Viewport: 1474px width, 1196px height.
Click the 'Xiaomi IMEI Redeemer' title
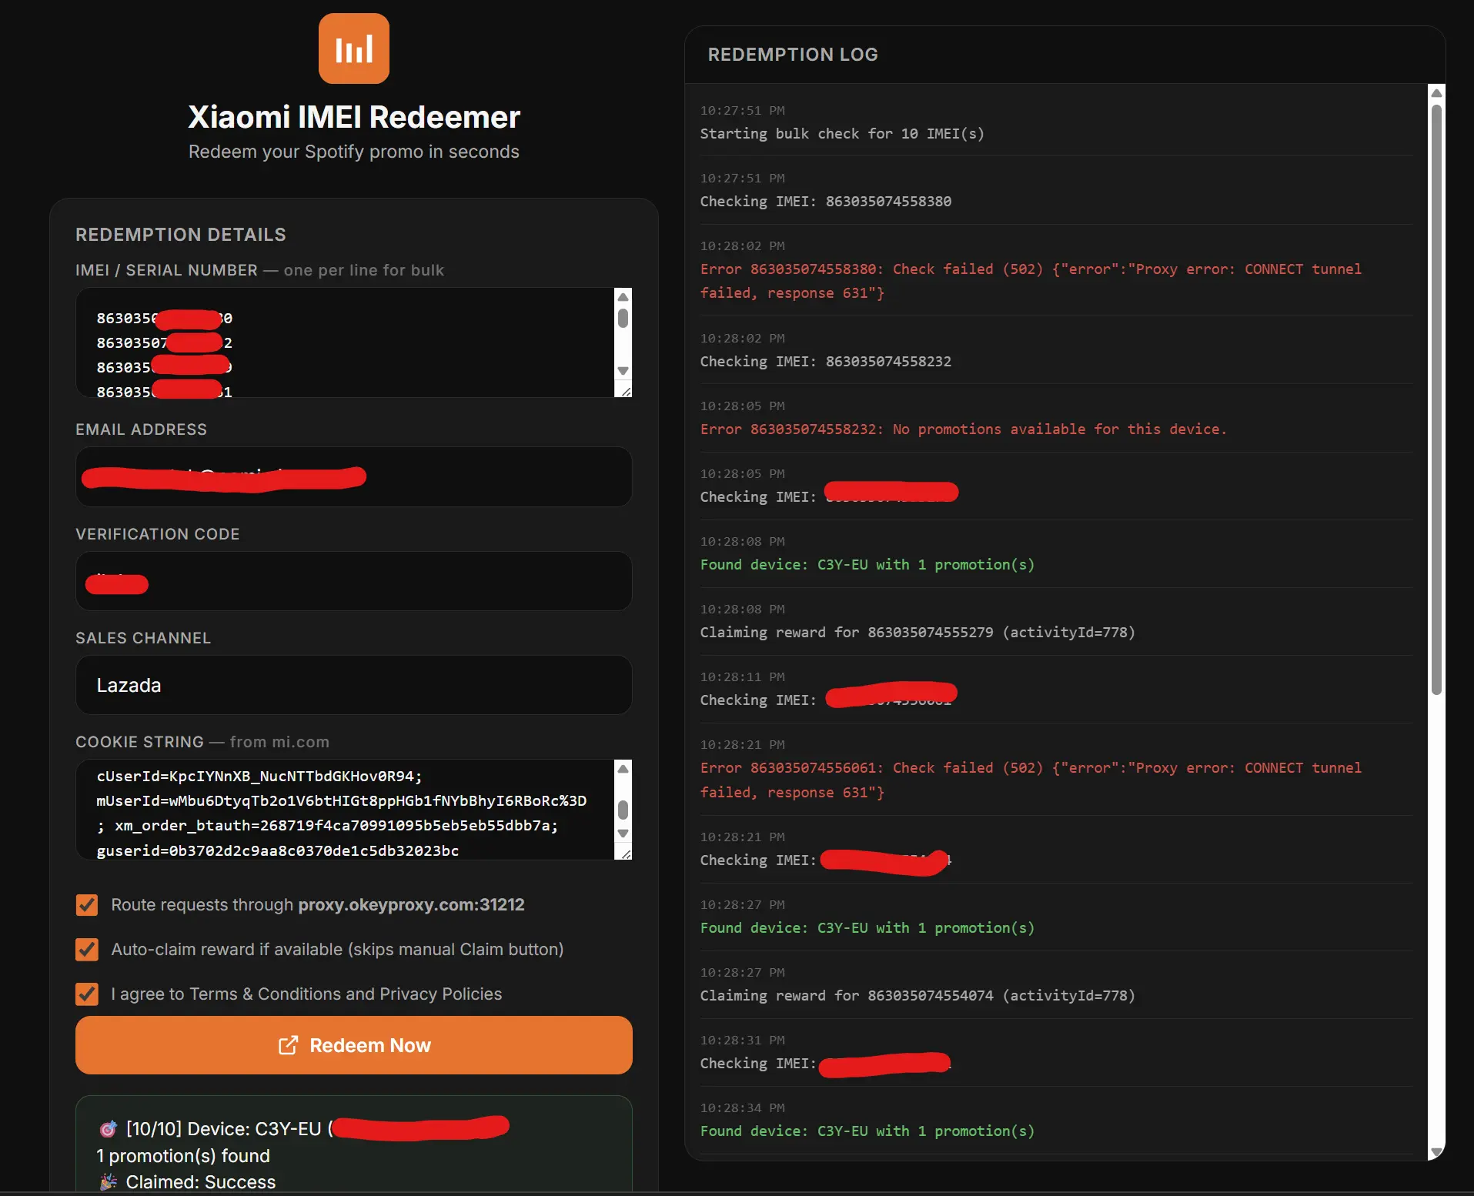(354, 117)
